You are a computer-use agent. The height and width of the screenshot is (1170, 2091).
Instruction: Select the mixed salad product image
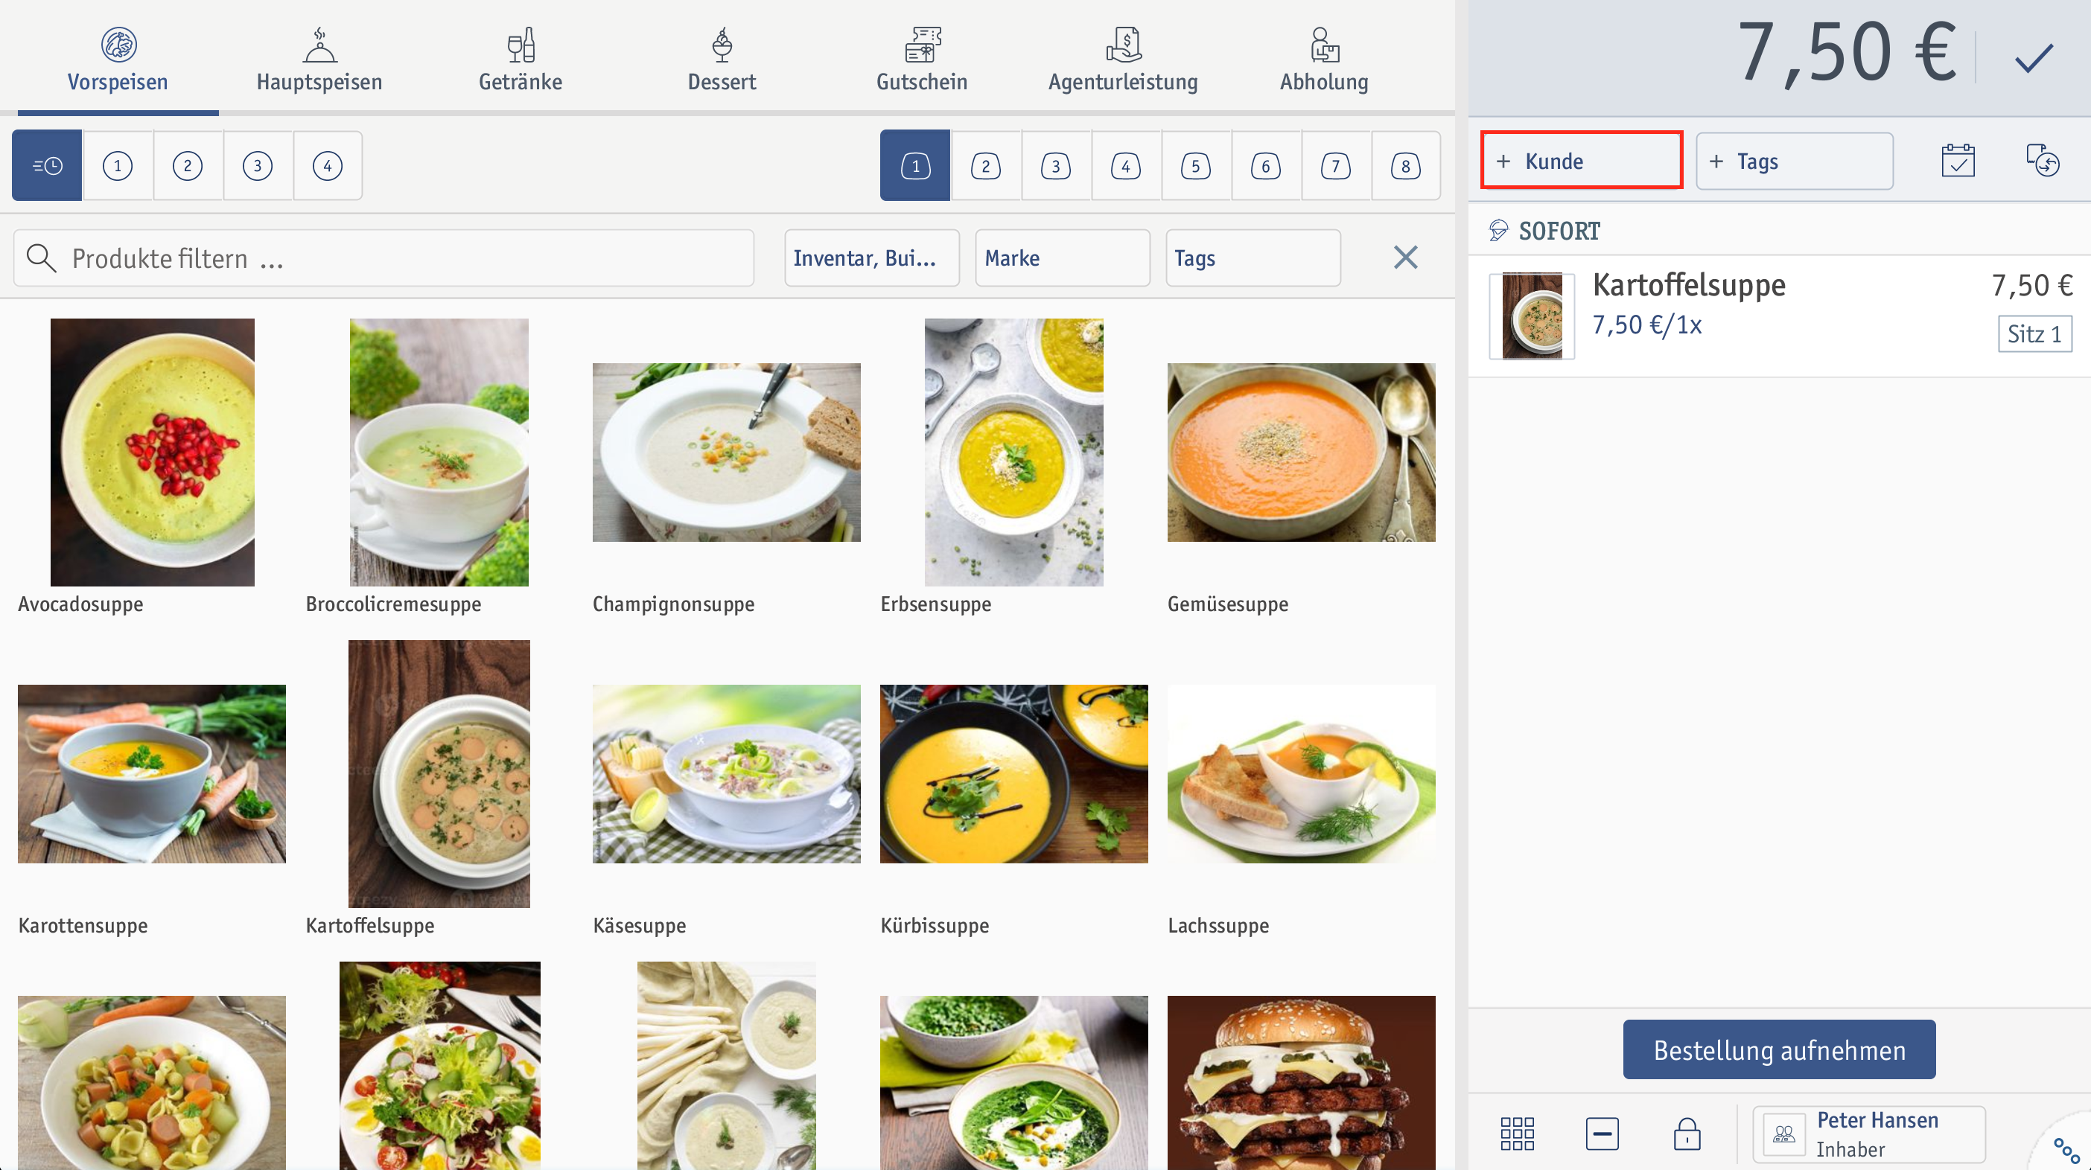pos(439,1065)
